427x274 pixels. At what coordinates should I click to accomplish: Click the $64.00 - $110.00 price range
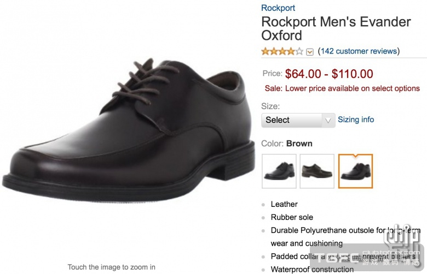click(x=329, y=74)
